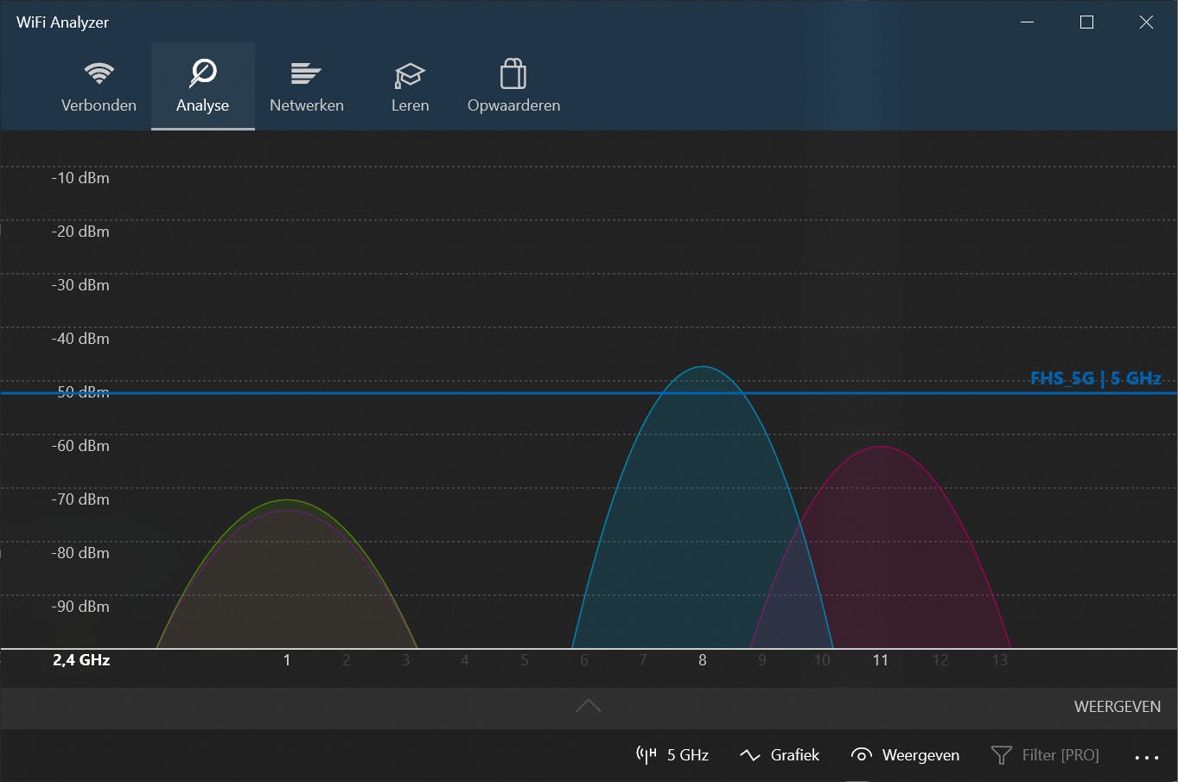
Task: Select channel 11 on the axis
Action: tap(880, 660)
